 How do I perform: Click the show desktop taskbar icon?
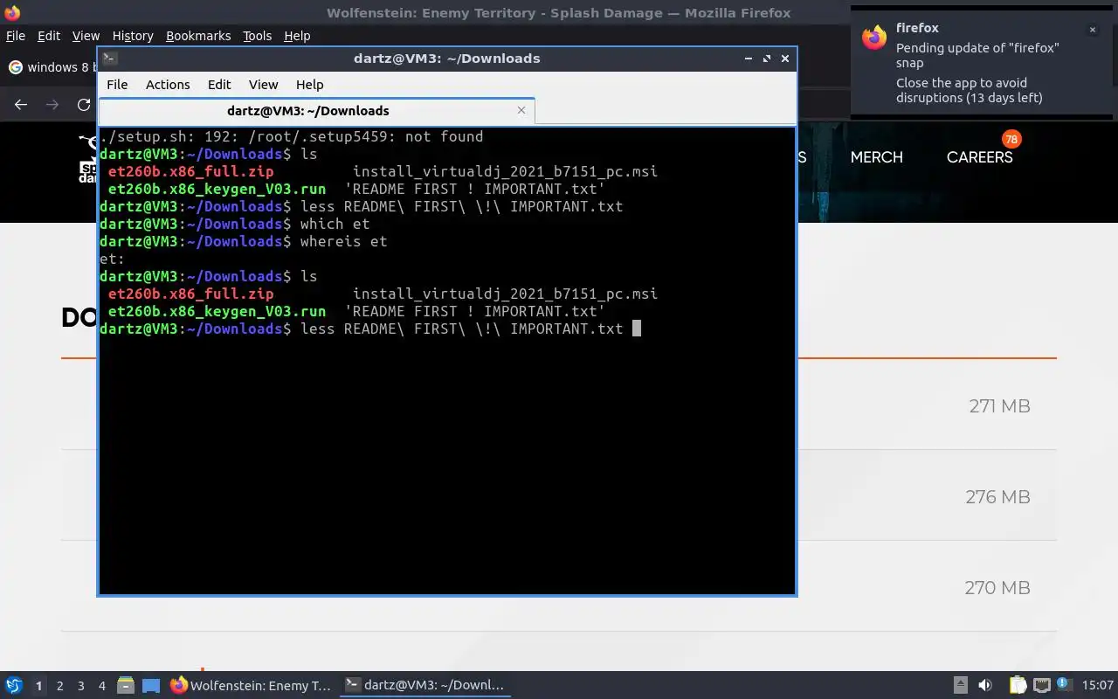pyautogui.click(x=151, y=686)
